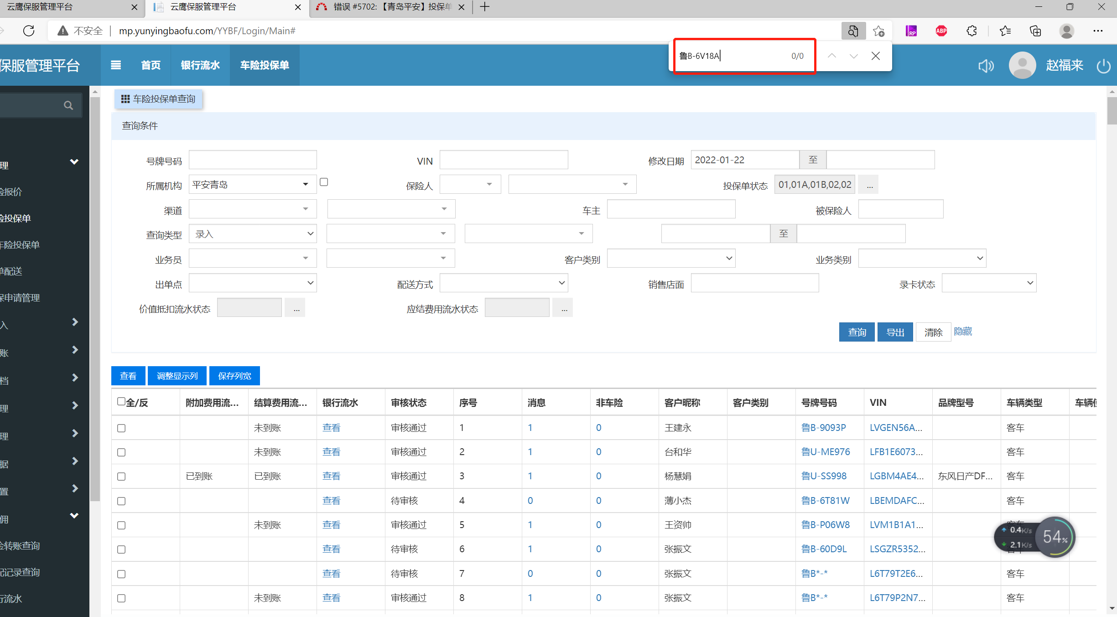Viewport: 1117px width, 617px height.
Task: Open the 首页 tab
Action: (151, 65)
